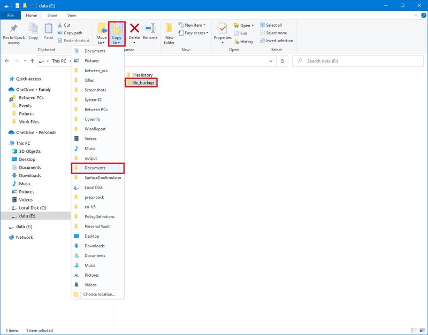Choose SurfaceDuoEmulator in Copy to list

click(103, 178)
